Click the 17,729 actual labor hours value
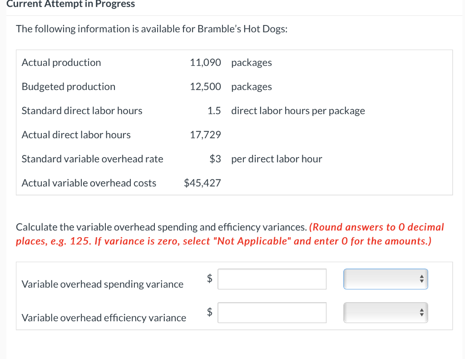The height and width of the screenshot is (359, 465). pos(206,135)
